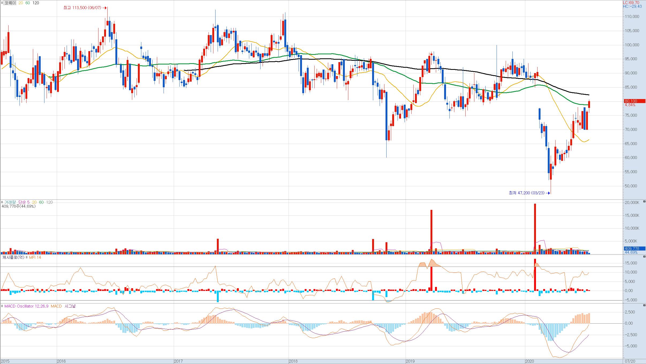The height and width of the screenshot is (364, 646).
Task: Click the 시그널 signal line label
Action: (70, 306)
